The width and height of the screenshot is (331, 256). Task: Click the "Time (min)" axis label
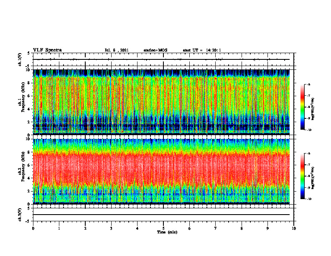pyautogui.click(x=167, y=232)
